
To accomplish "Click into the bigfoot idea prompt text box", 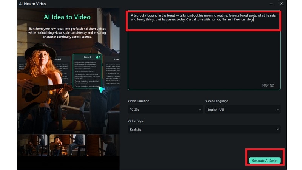I will coord(204,50).
